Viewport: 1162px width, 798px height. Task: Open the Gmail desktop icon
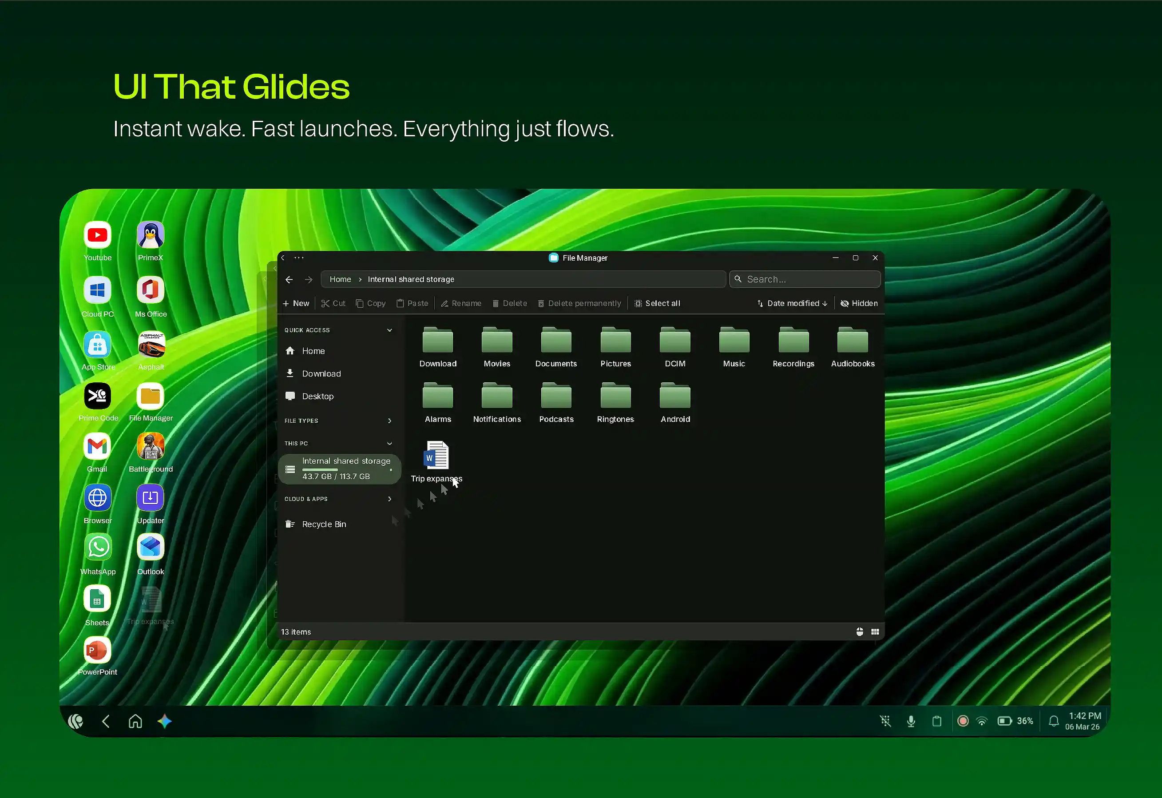click(98, 446)
